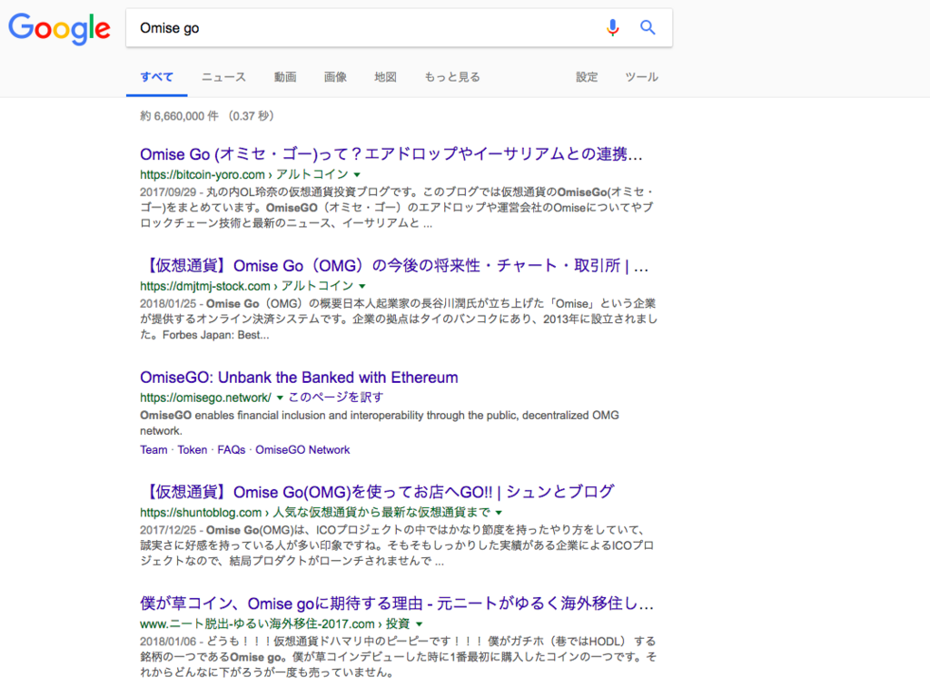Switch to the 動画 tab

coord(285,77)
